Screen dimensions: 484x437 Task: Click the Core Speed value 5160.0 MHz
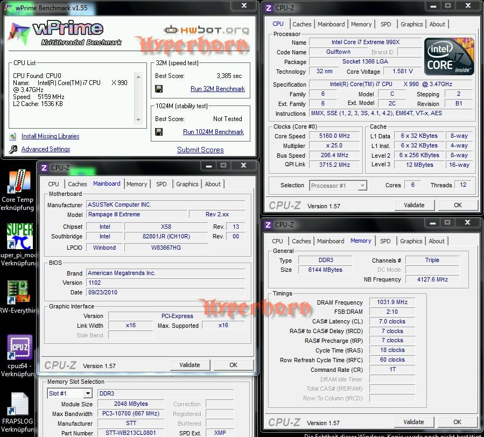click(335, 136)
